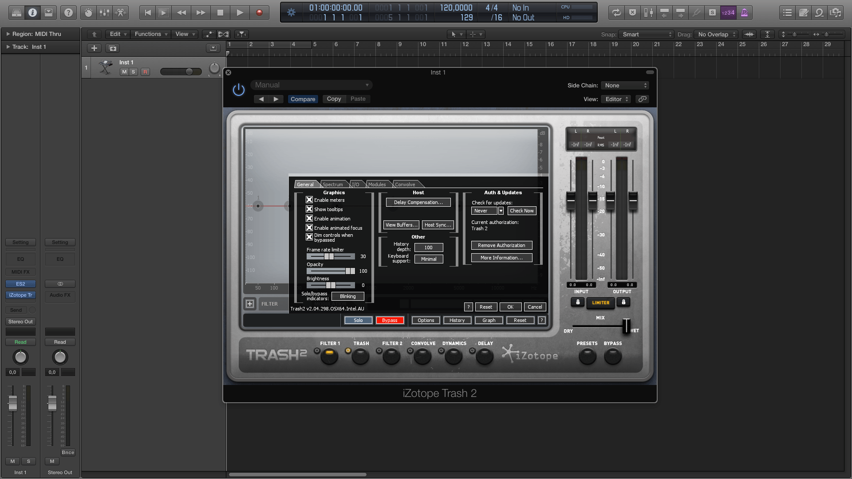
Task: Record-enable track Inst 1 with R button
Action: 145,72
